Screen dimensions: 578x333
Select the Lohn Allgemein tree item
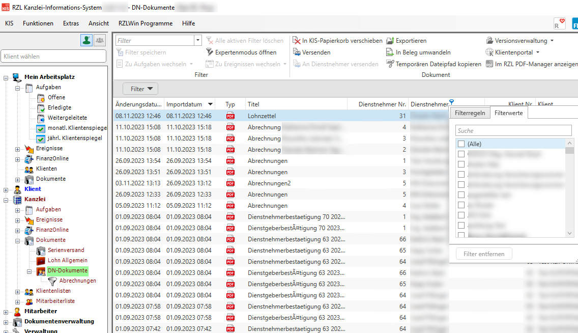click(68, 260)
